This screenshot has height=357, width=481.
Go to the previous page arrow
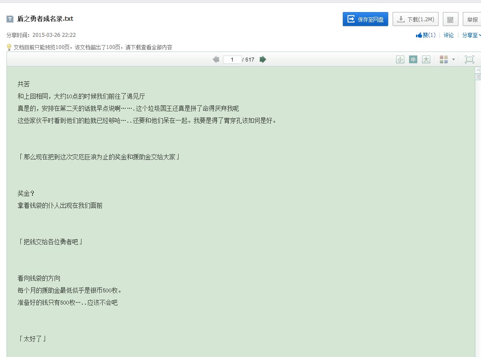(x=215, y=59)
